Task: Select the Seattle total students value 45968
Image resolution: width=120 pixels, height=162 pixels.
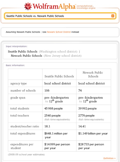Action: click(x=53, y=109)
